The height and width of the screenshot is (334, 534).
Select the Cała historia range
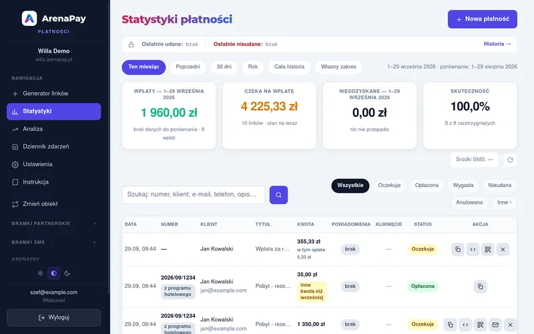(x=290, y=67)
